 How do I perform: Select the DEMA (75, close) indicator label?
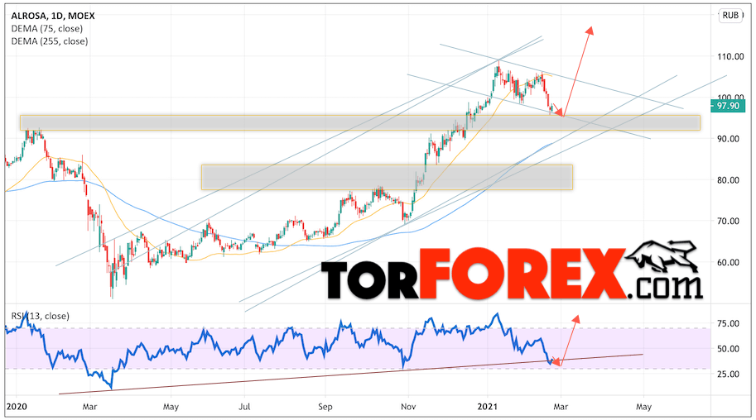point(46,28)
